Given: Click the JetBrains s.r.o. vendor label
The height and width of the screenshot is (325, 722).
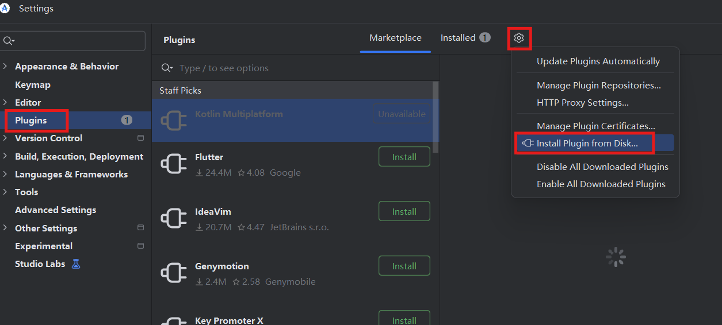Looking at the screenshot, I should tap(299, 227).
